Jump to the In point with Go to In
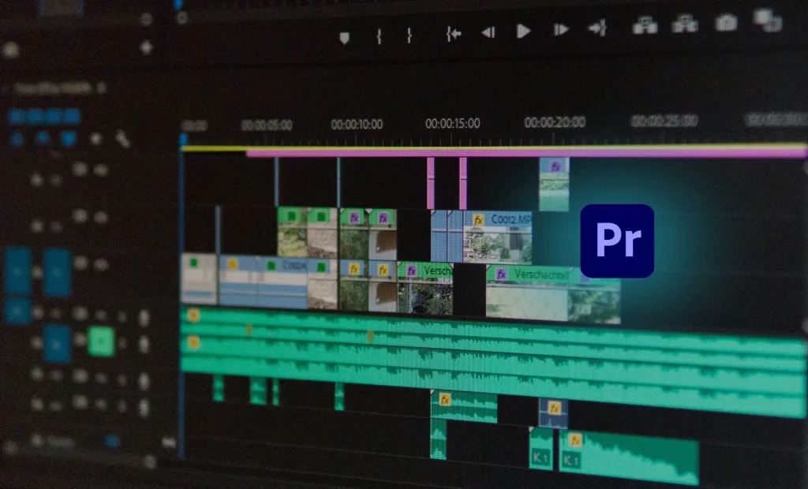The height and width of the screenshot is (489, 808). (x=454, y=34)
